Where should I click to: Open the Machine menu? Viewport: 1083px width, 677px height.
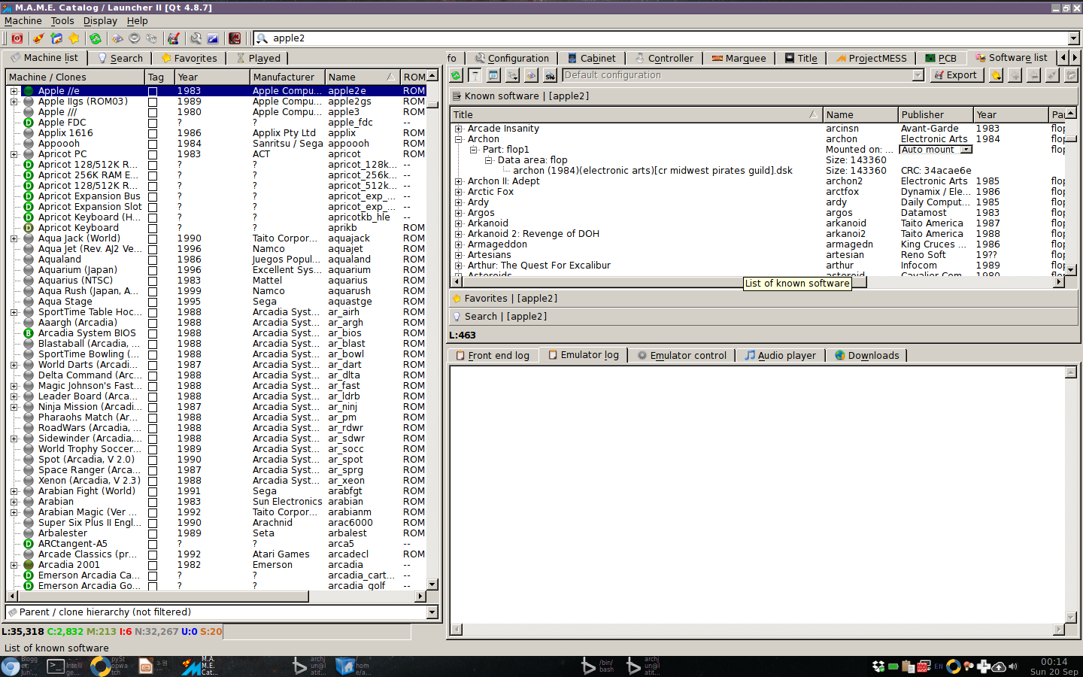tap(23, 21)
